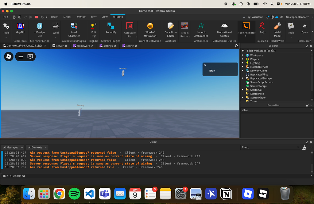Screen dimensions: 314x204
Task: Run AutoScale Lite plugin
Action: coord(130,30)
